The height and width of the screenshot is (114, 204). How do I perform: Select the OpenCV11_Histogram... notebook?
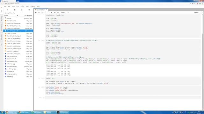(18, 26)
